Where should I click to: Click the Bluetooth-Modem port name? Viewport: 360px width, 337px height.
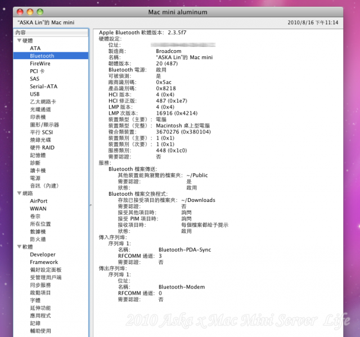pos(182,287)
